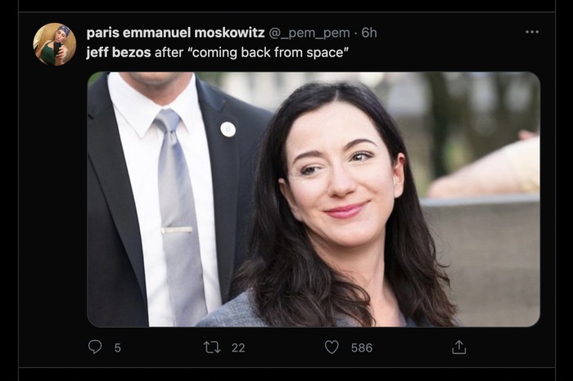Click the 6h timestamp of the tweet
Viewport: 573px width, 381px height.
pyautogui.click(x=369, y=33)
